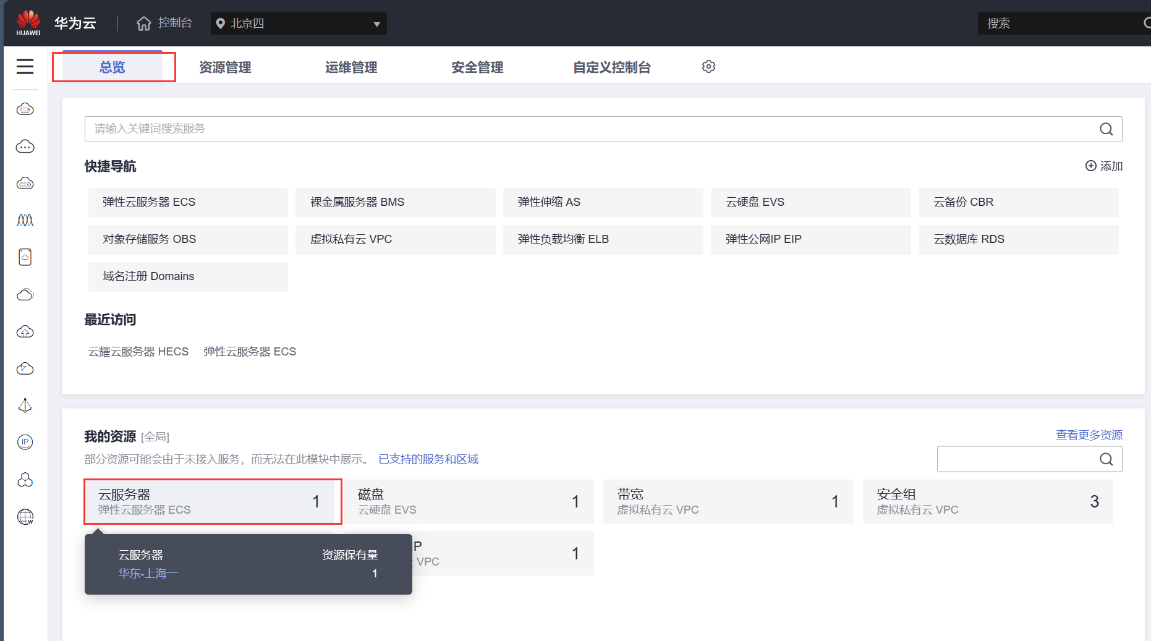Open 云数据库 RDS shortcut
The height and width of the screenshot is (641, 1151).
tap(1019, 239)
